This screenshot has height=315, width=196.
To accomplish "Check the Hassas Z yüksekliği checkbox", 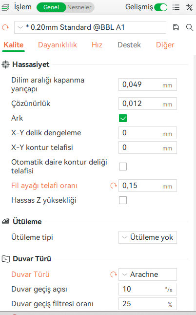I will (123, 200).
